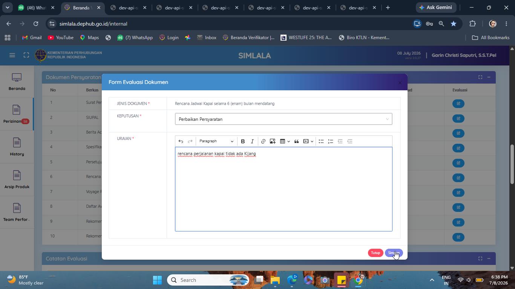The width and height of the screenshot is (515, 289).
Task: Open Windows Start menu
Action: [x=157, y=280]
